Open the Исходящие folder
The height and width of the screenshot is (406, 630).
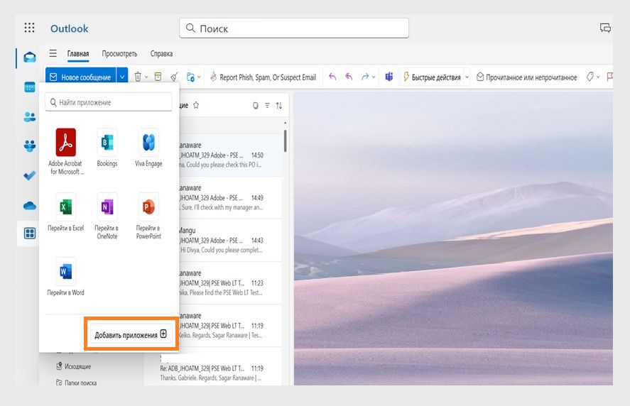coord(74,366)
